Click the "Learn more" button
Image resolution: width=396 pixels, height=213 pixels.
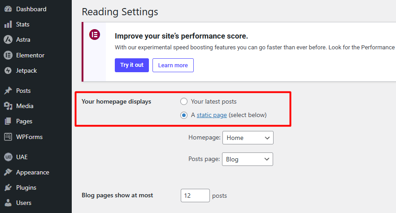pyautogui.click(x=173, y=65)
